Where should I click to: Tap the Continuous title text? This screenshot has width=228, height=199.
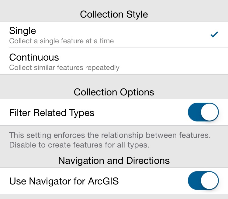pyautogui.click(x=34, y=57)
